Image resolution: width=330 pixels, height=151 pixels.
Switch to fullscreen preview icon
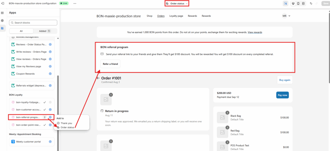coord(303,3)
